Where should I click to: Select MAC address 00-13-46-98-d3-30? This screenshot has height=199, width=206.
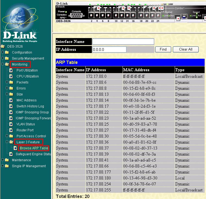click(x=149, y=178)
